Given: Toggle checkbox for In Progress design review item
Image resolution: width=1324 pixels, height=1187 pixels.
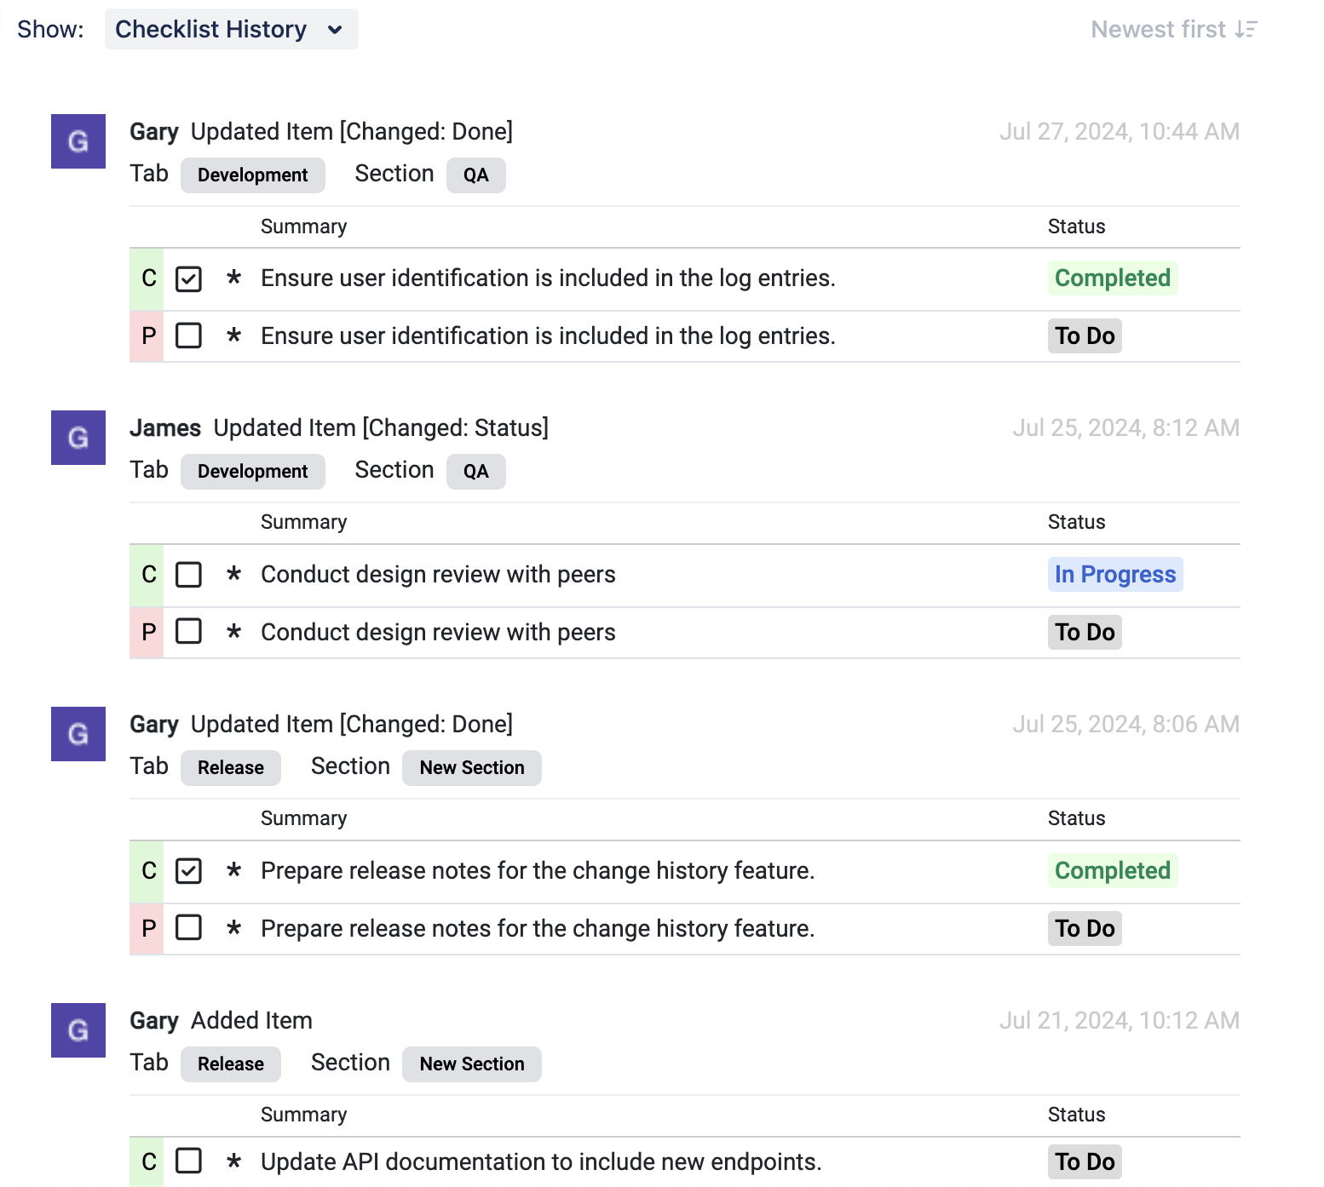Looking at the screenshot, I should point(188,575).
